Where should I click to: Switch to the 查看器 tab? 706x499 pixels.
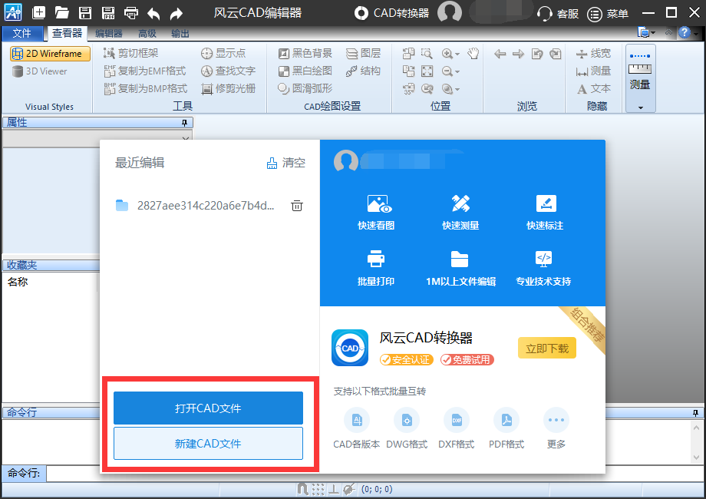(67, 33)
